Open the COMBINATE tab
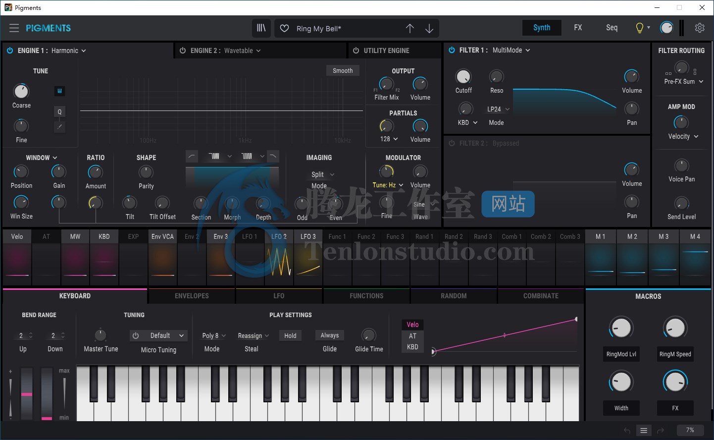 tap(541, 296)
